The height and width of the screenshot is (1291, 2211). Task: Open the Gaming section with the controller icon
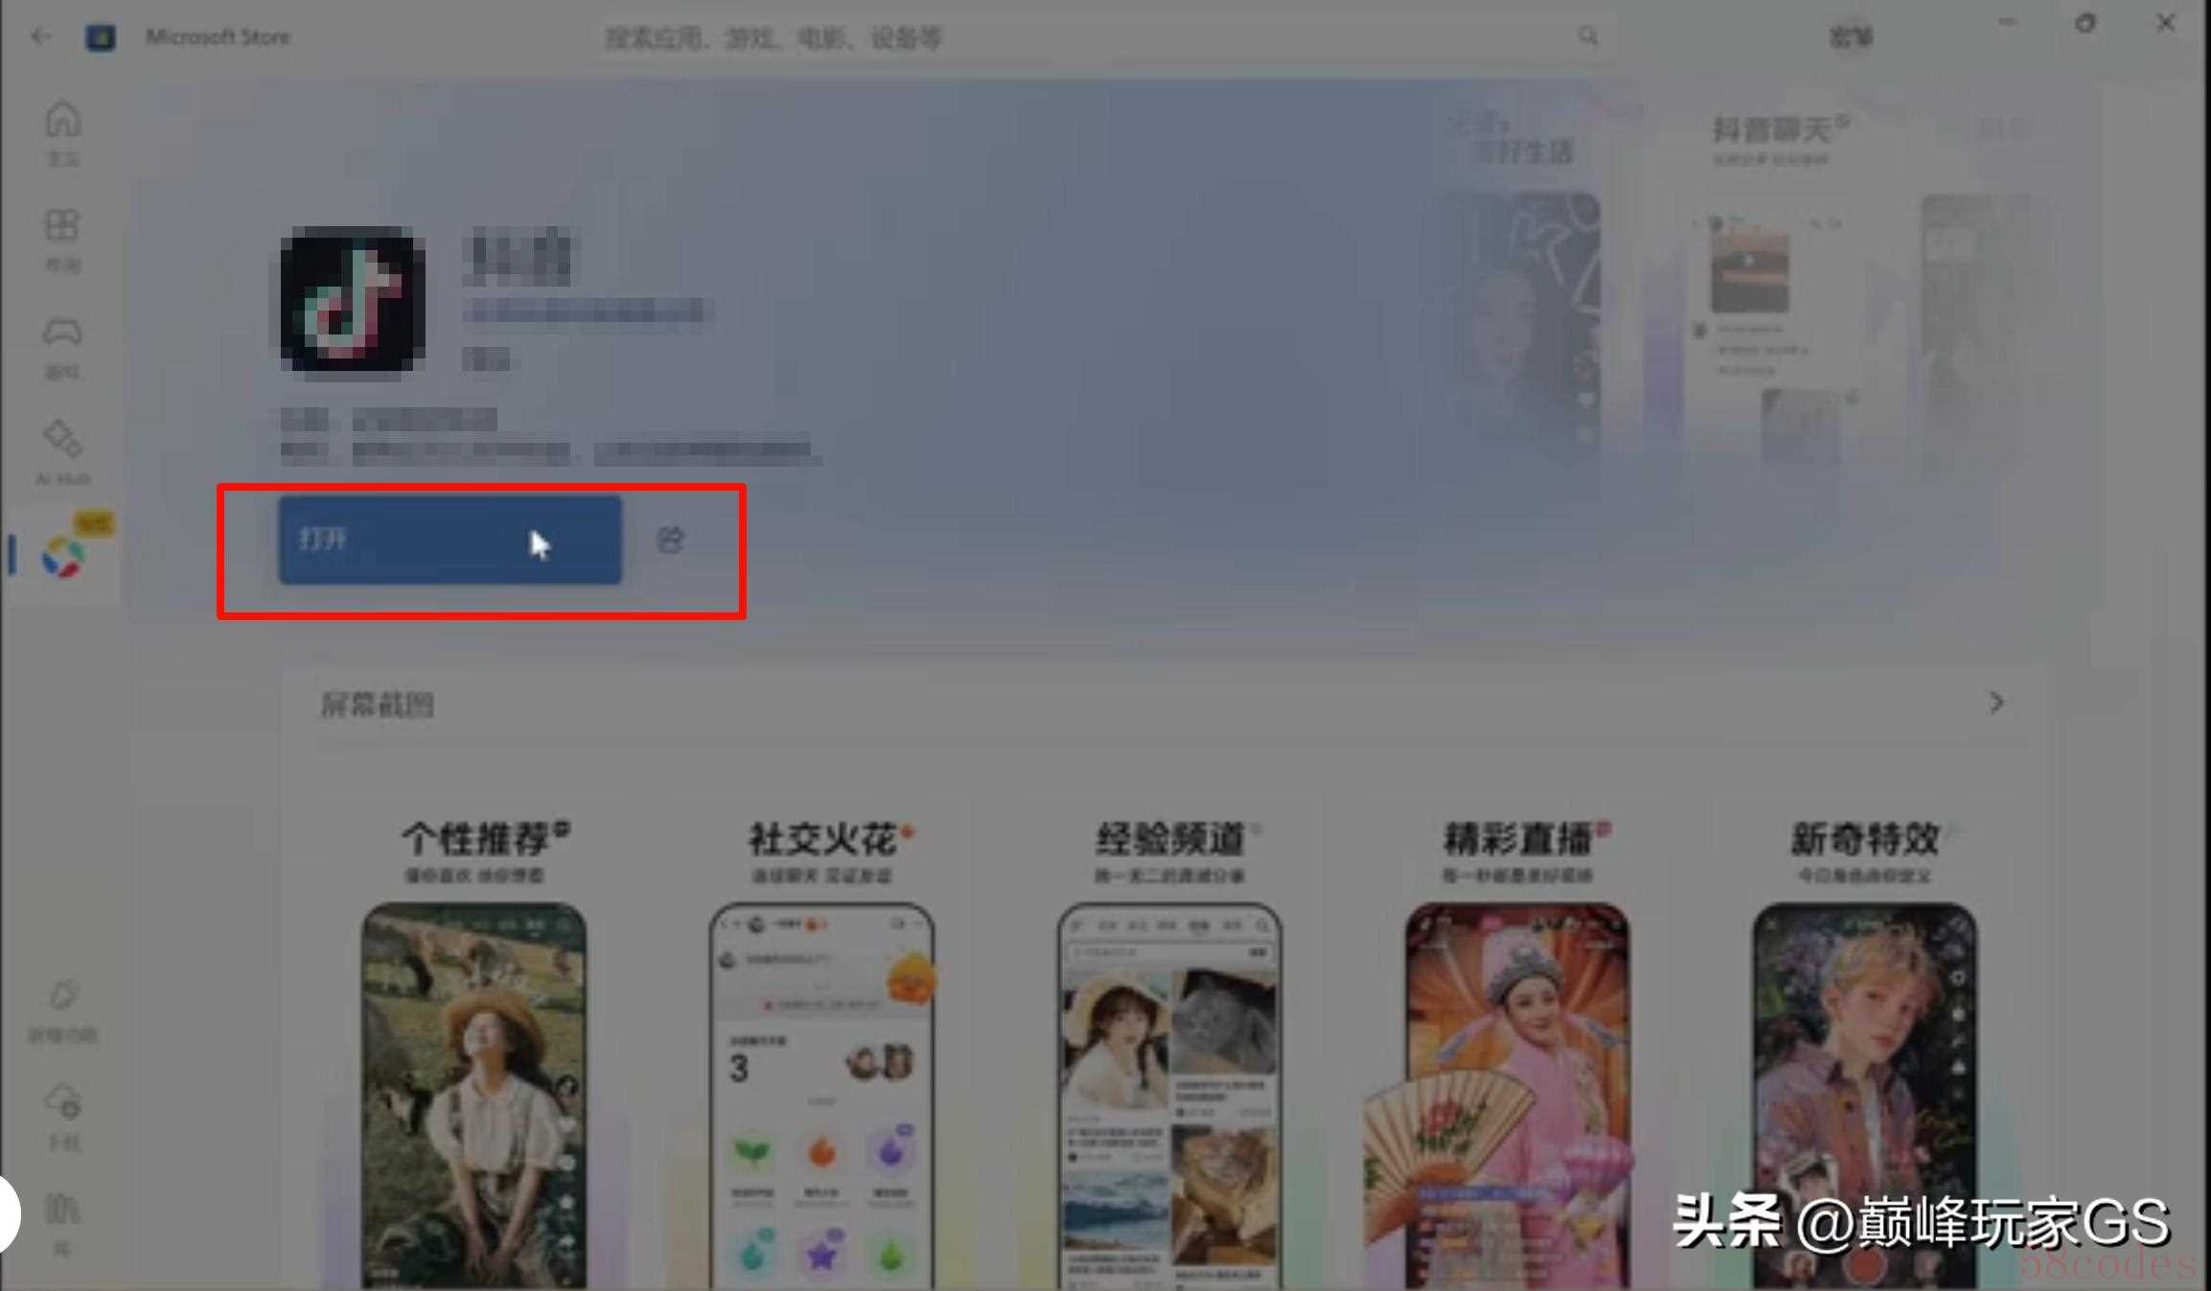(62, 347)
